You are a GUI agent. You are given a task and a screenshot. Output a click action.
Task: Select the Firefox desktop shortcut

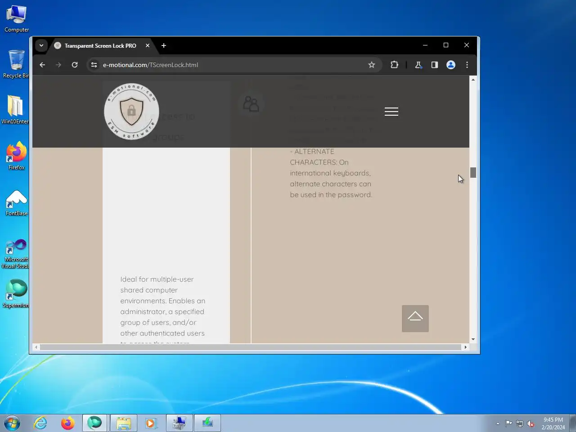click(16, 156)
